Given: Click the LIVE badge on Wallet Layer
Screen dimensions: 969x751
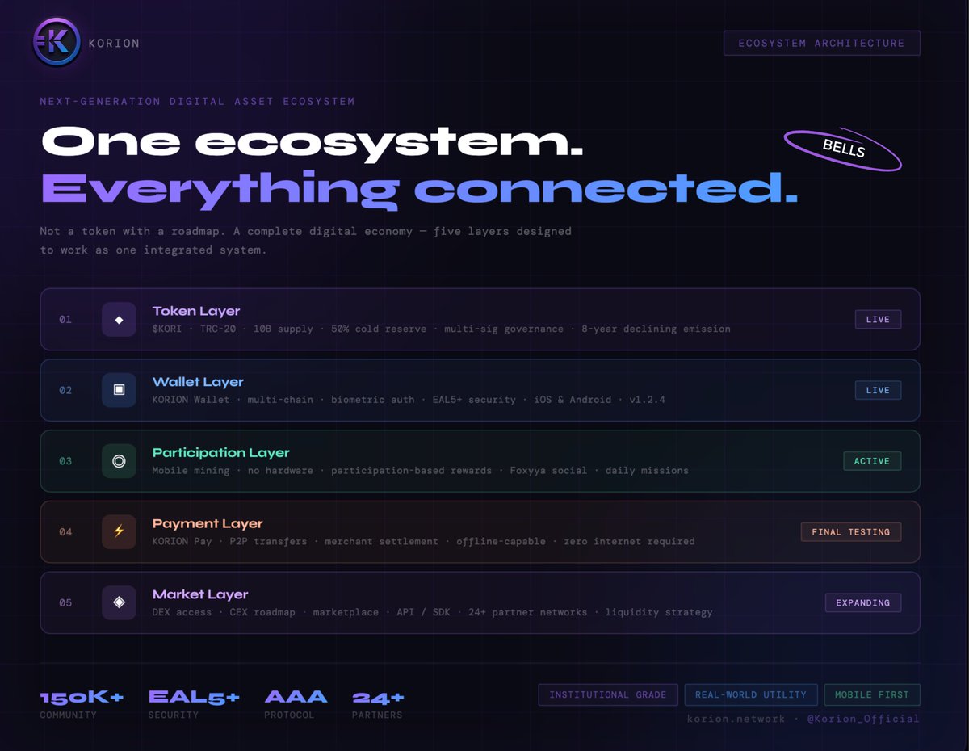Looking at the screenshot, I should click(878, 390).
